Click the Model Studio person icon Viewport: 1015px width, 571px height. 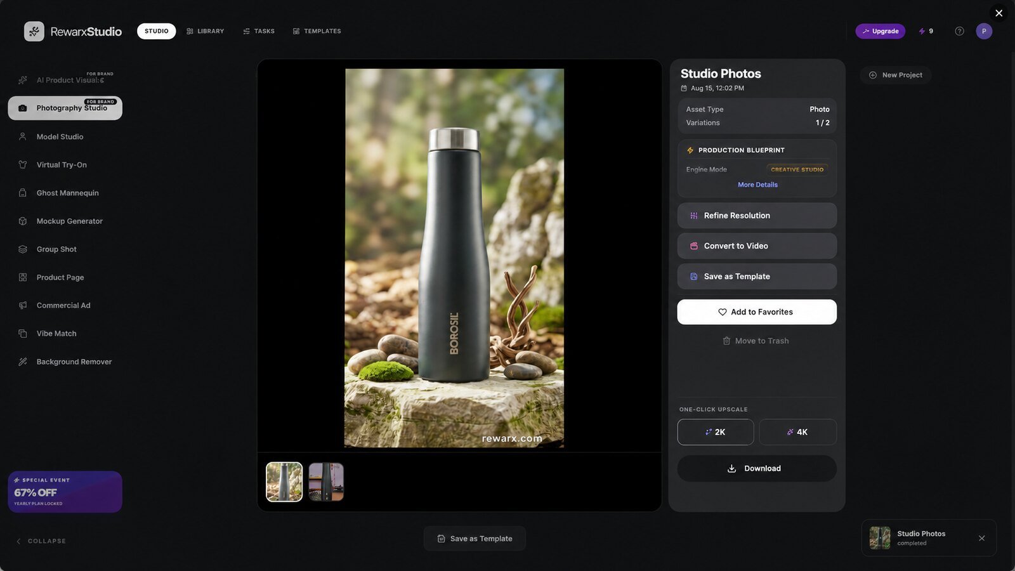coord(23,136)
